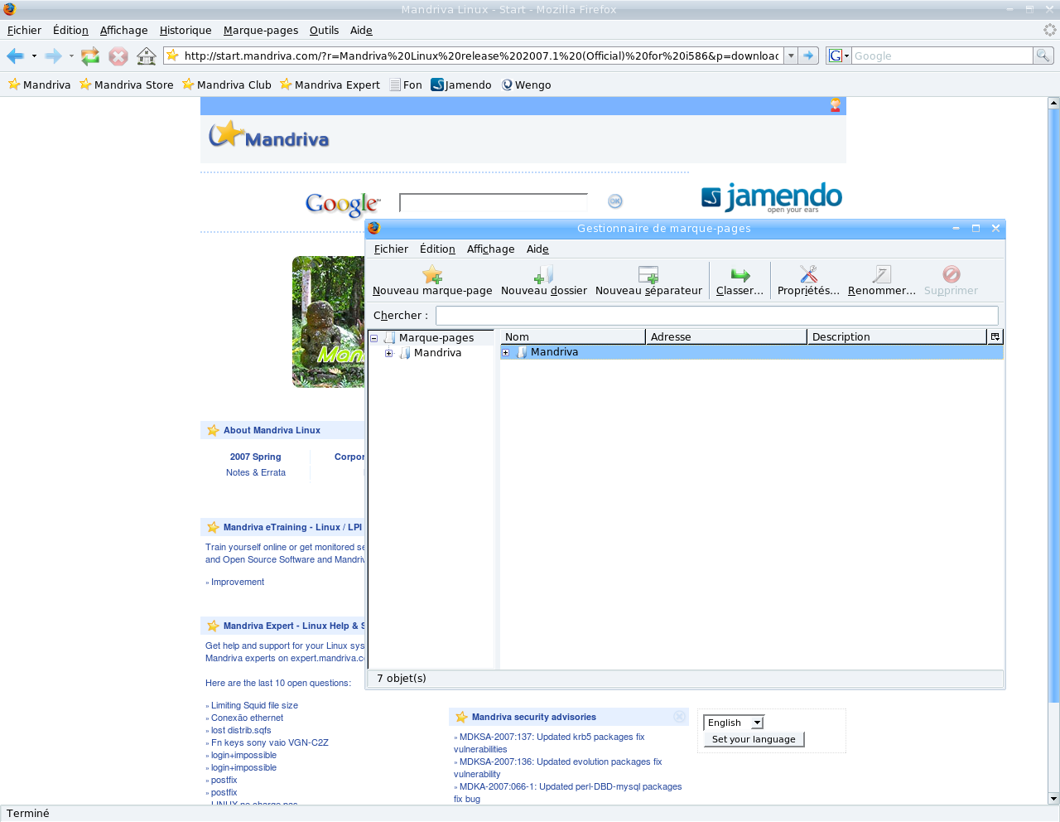
Task: Open the Mandriva Store bookmark
Action: pyautogui.click(x=126, y=85)
